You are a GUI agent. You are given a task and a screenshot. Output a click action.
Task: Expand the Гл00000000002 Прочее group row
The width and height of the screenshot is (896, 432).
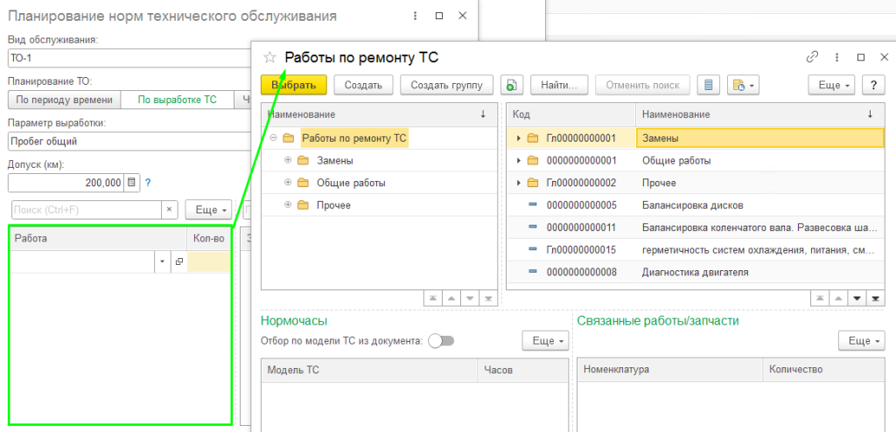pyautogui.click(x=519, y=183)
